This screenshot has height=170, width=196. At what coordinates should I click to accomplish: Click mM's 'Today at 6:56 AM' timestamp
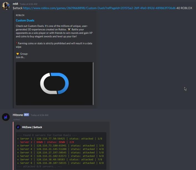point(29,4)
